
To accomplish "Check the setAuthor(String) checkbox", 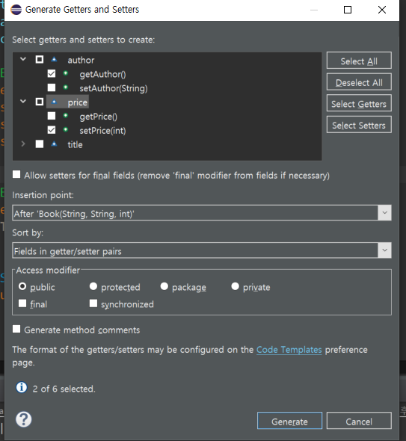I will coord(52,87).
